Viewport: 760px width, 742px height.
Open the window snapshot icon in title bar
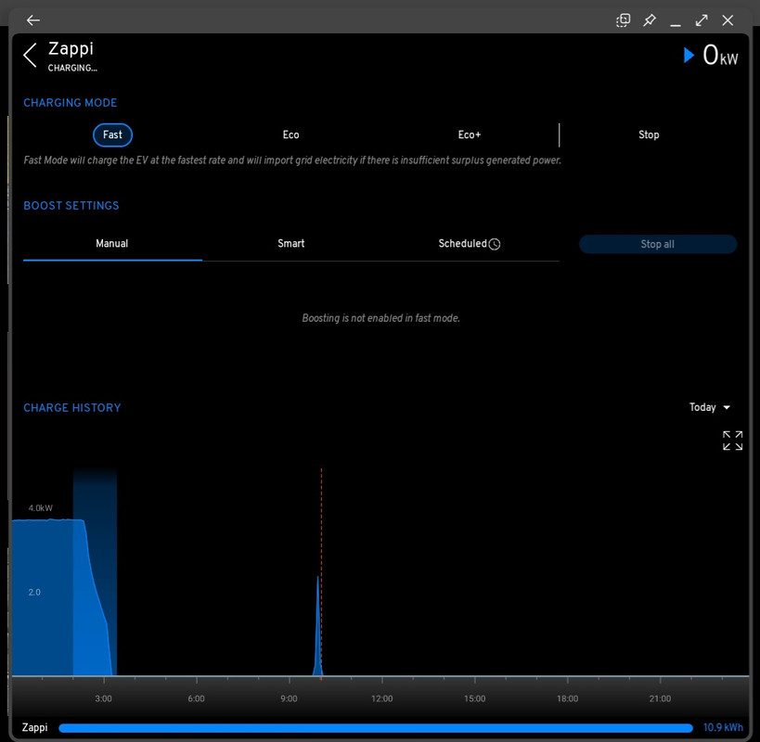[623, 20]
